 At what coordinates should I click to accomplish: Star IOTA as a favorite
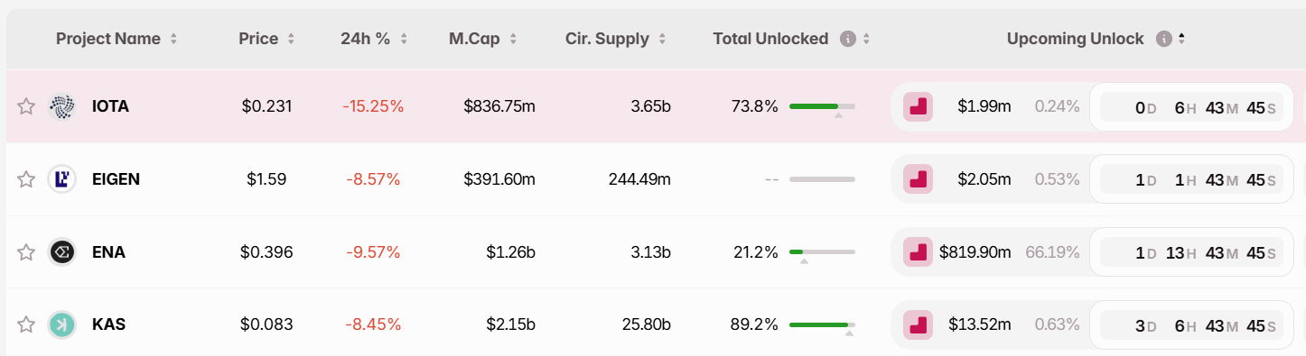26,106
